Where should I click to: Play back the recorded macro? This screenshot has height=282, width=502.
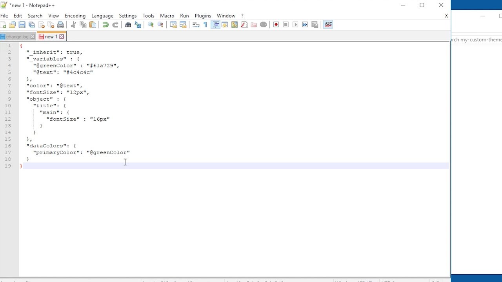[295, 25]
